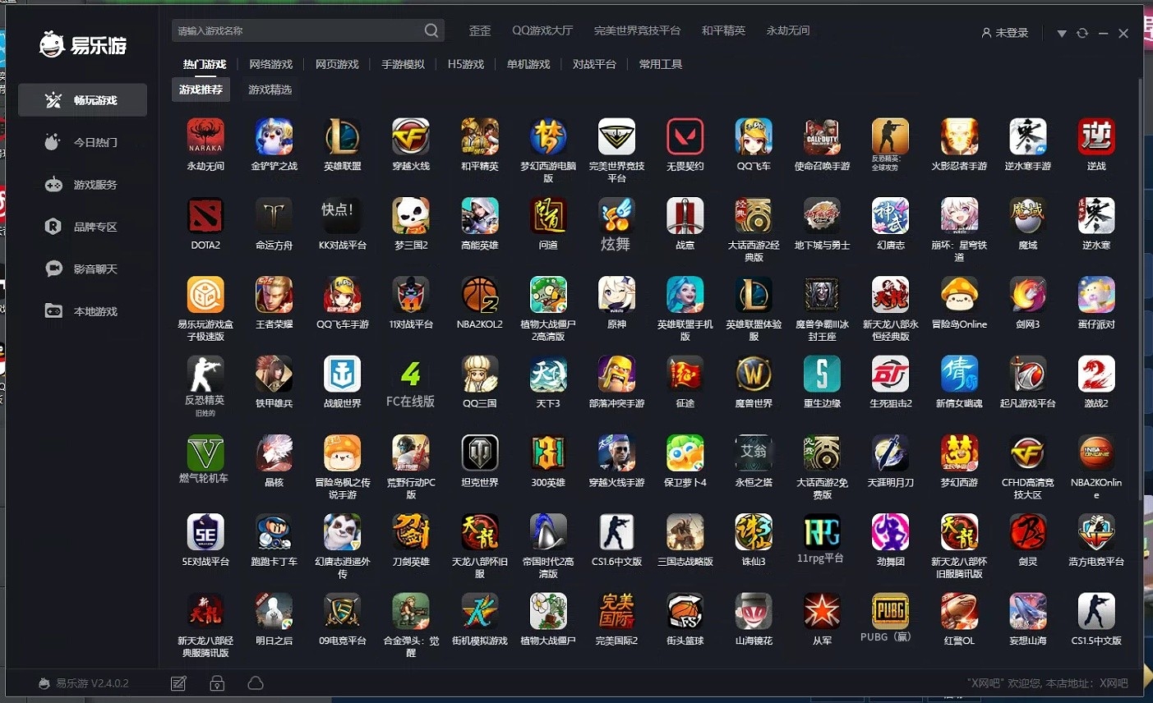The width and height of the screenshot is (1153, 703).
Task: Switch to the 手游模拟 tab
Action: click(x=404, y=64)
